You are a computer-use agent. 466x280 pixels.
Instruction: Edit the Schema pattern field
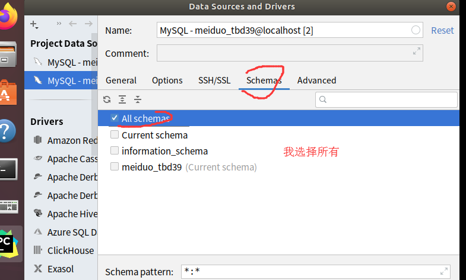coord(316,271)
